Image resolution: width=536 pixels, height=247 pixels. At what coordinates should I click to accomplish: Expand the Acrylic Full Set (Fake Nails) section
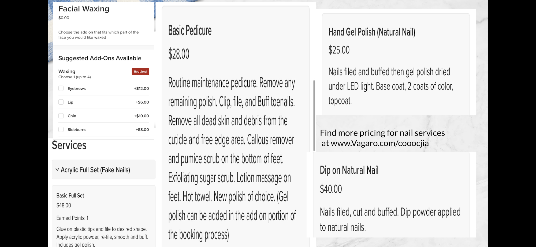point(95,170)
